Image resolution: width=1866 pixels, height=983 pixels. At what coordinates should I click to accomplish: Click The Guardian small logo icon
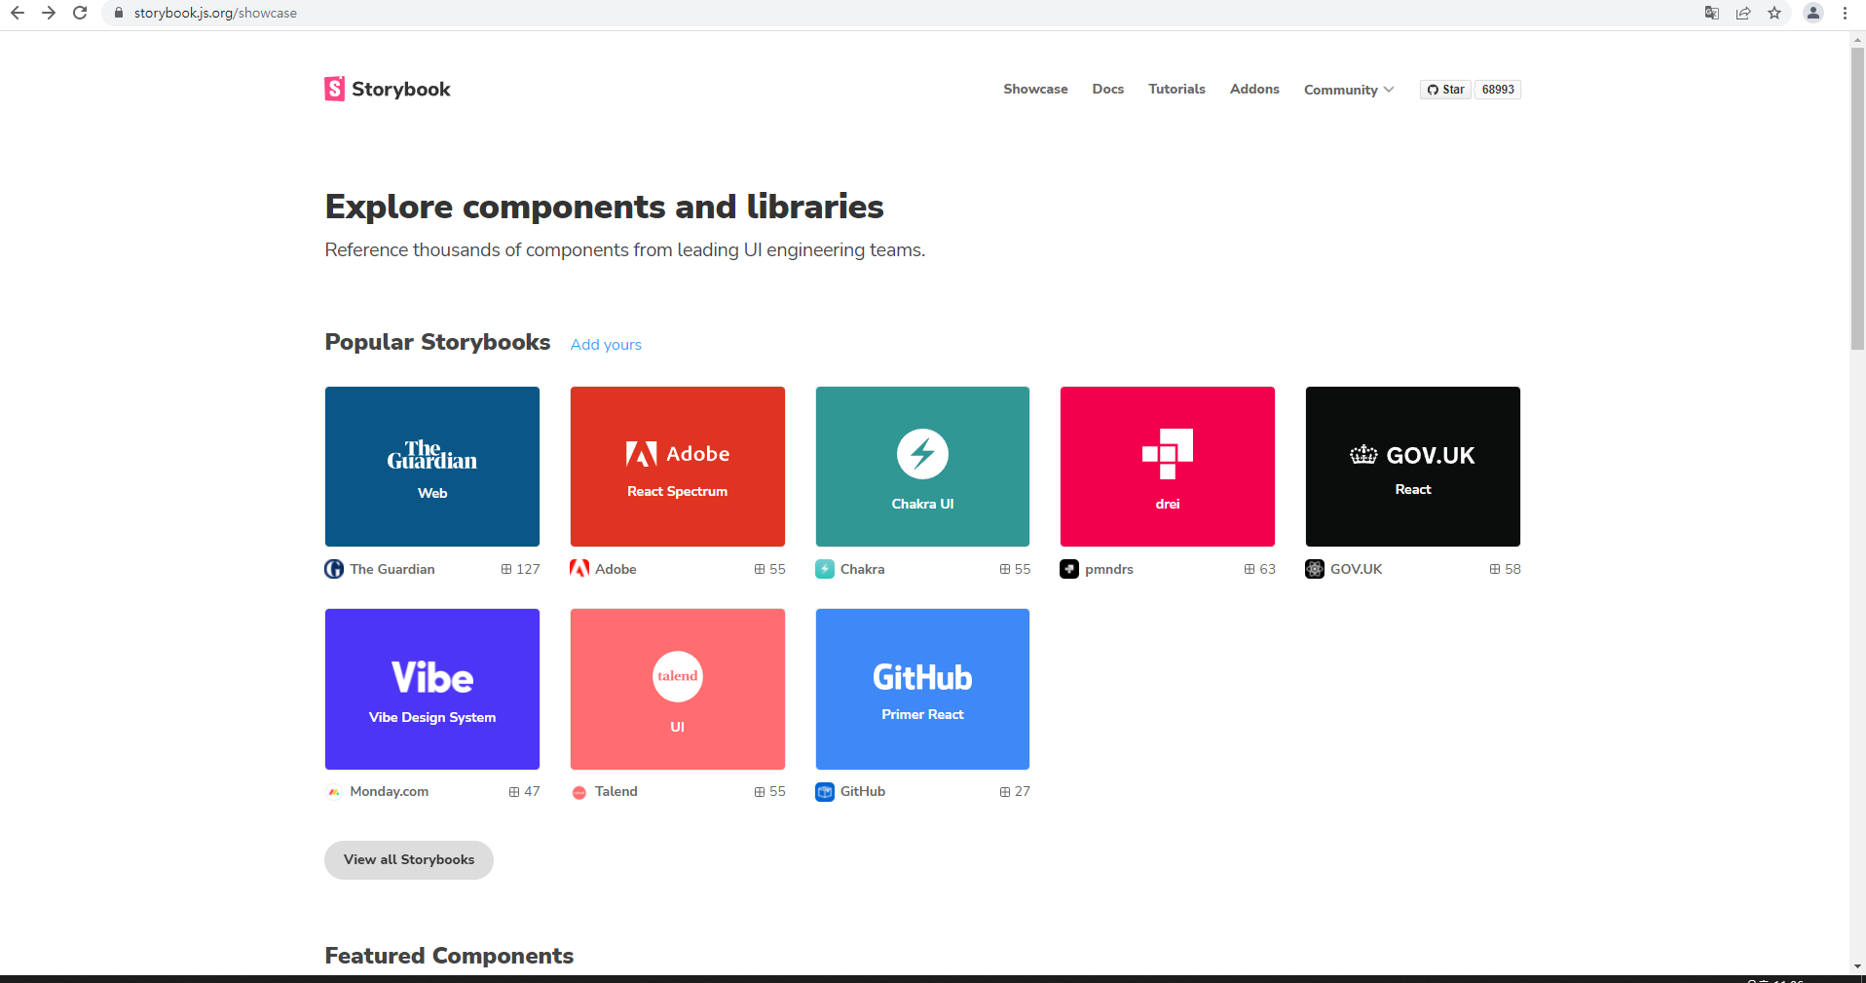(334, 569)
